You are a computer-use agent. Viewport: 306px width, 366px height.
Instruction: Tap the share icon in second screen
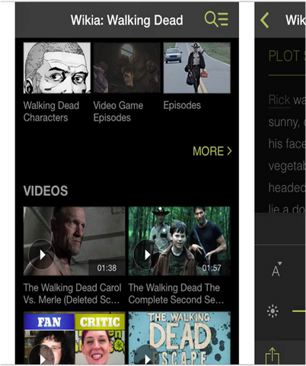pos(273,356)
